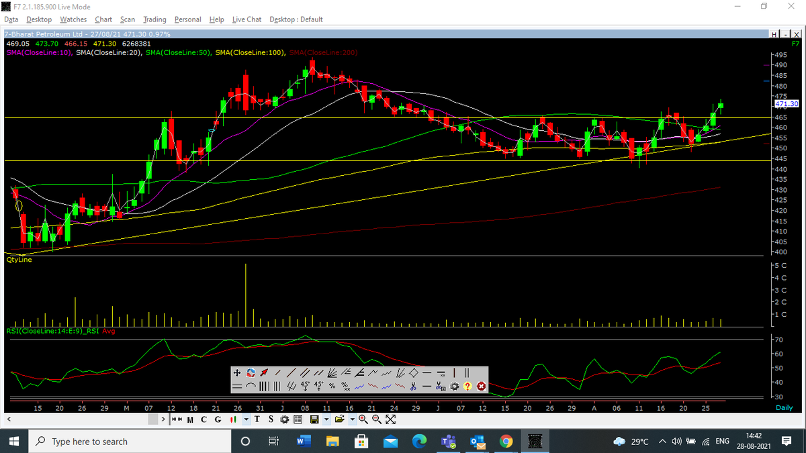
Task: Toggle candlestick chart style icon
Action: point(233,420)
